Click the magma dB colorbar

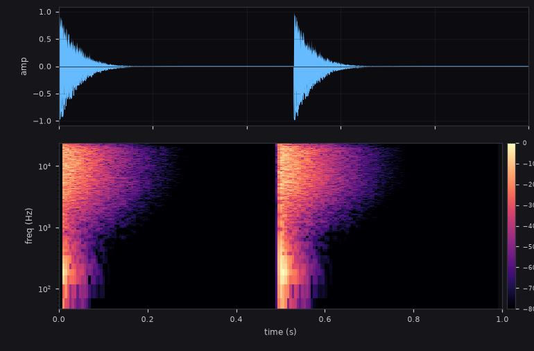tap(511, 226)
